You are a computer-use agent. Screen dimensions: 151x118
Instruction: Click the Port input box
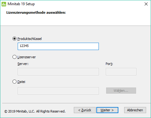coord(121,72)
